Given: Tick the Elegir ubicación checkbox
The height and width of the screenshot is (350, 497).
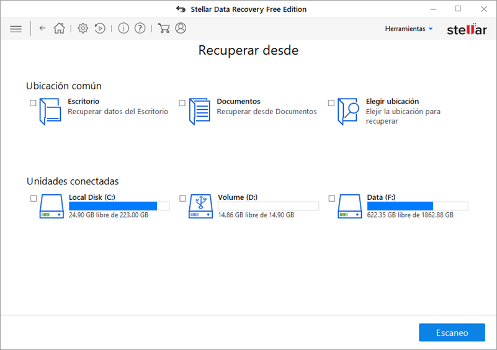Looking at the screenshot, I should [x=331, y=103].
